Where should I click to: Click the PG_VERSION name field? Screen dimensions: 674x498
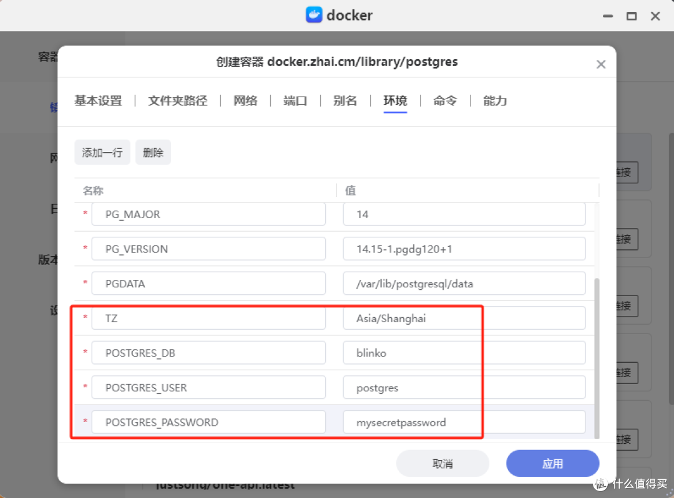click(208, 249)
